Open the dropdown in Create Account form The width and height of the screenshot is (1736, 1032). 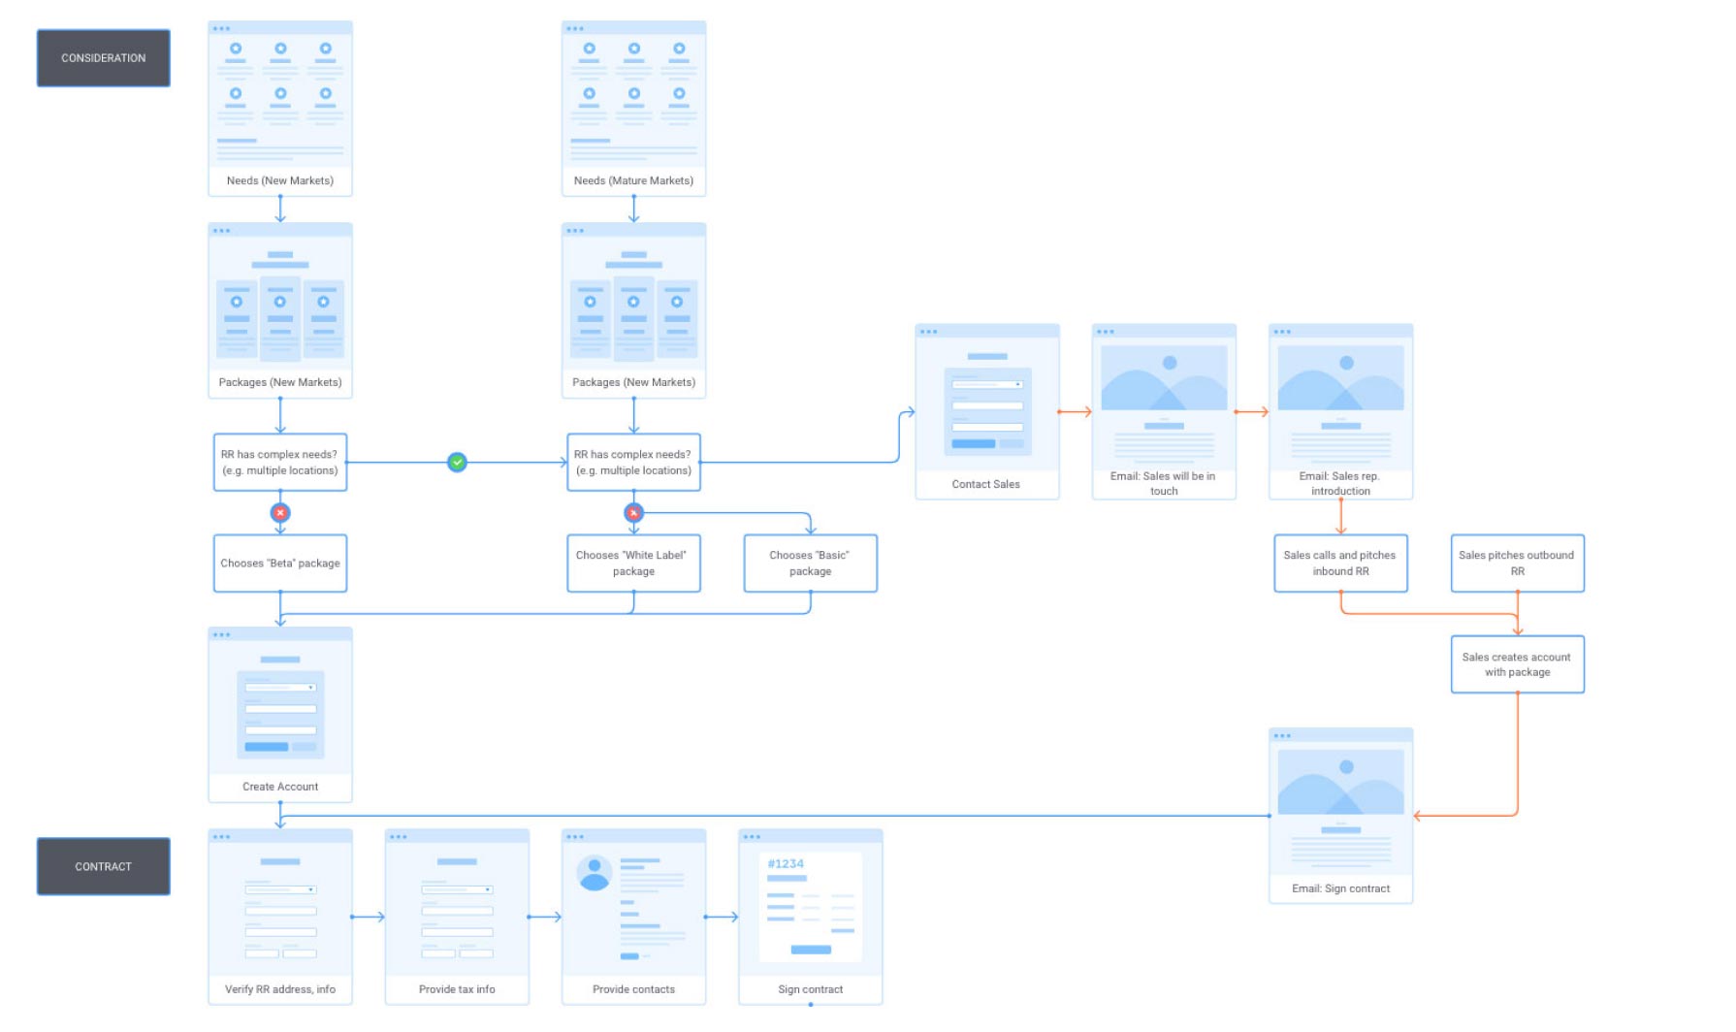click(281, 687)
